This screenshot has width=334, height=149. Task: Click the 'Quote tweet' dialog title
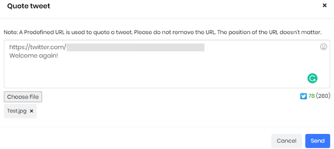[29, 6]
